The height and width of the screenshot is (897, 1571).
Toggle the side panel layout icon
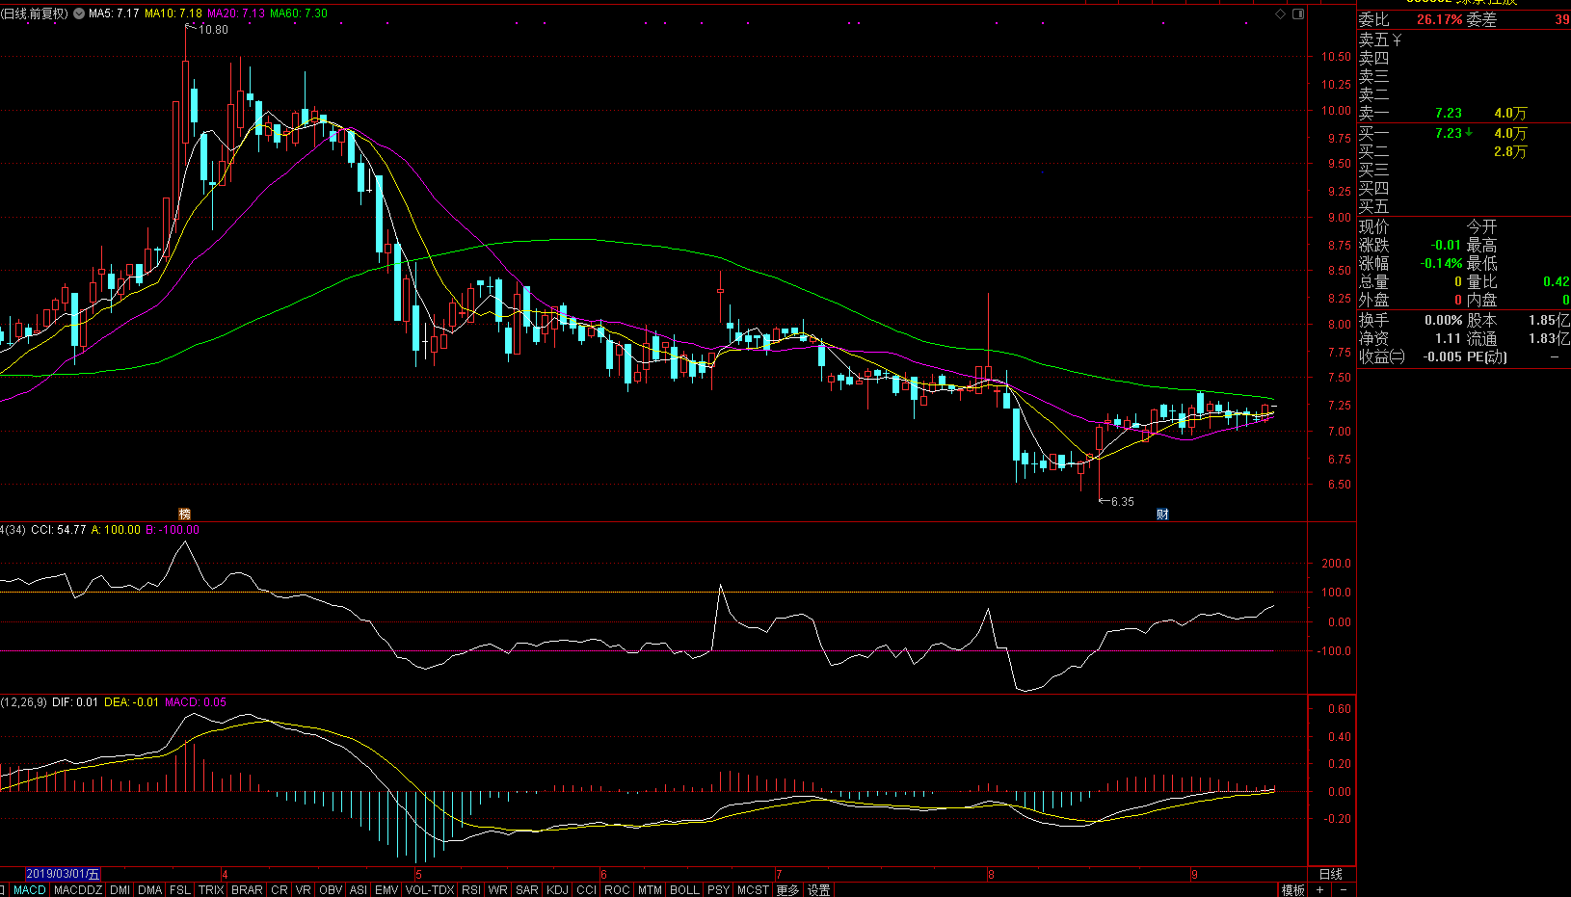(1298, 13)
